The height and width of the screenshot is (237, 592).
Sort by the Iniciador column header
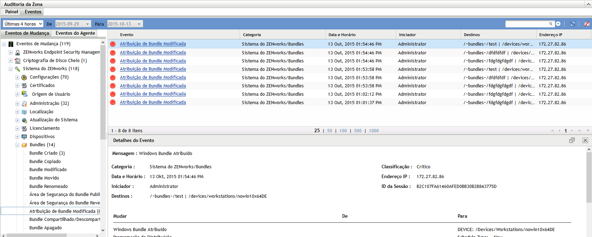(407, 35)
